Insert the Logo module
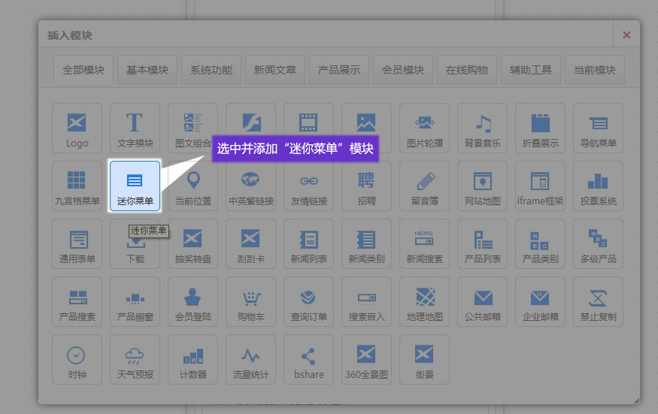Image resolution: width=658 pixels, height=414 pixels. [x=77, y=128]
